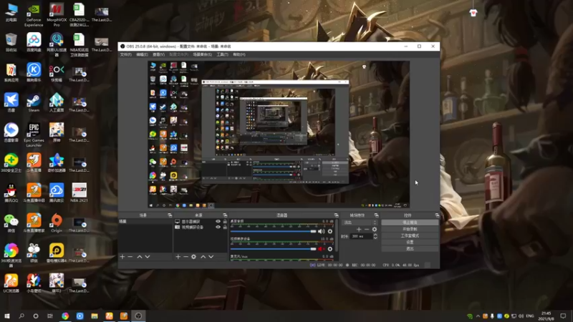This screenshot has height=322, width=573.
Task: Open ENG input language switcher in the tray
Action: click(x=530, y=316)
